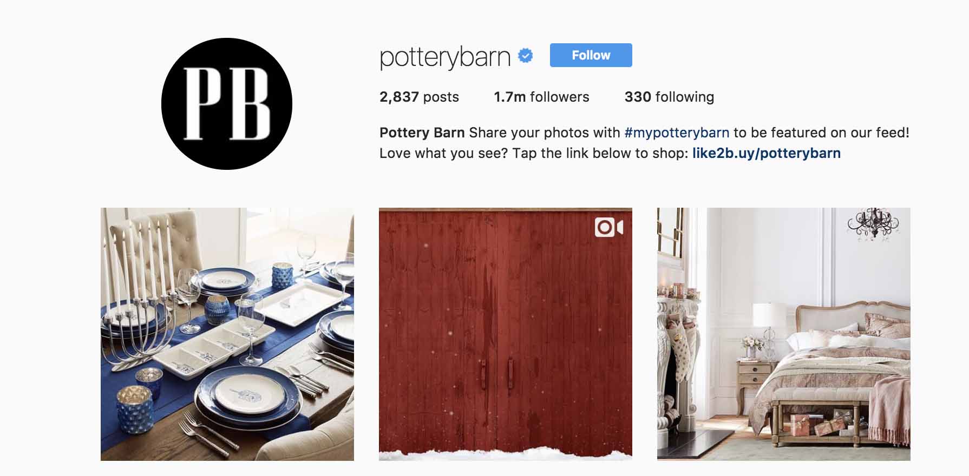This screenshot has width=969, height=476.
Task: Click the bold Pottery Barn name in bio
Action: click(422, 133)
